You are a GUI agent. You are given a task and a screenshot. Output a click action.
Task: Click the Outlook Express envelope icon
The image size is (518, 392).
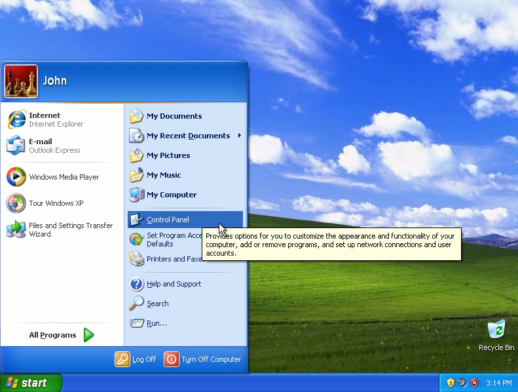(16, 146)
